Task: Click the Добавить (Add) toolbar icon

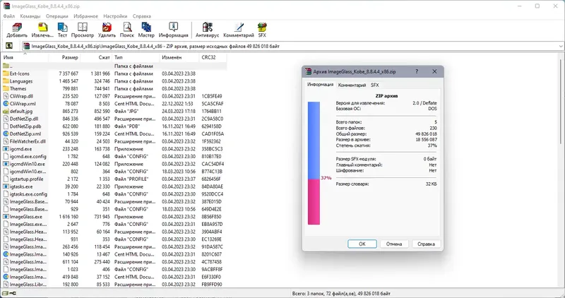Action: [x=16, y=28]
